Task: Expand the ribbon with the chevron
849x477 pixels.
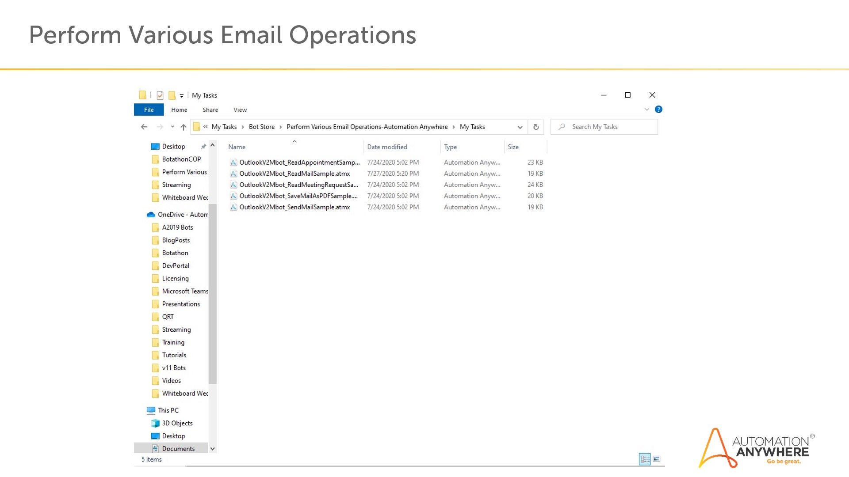Action: (647, 110)
